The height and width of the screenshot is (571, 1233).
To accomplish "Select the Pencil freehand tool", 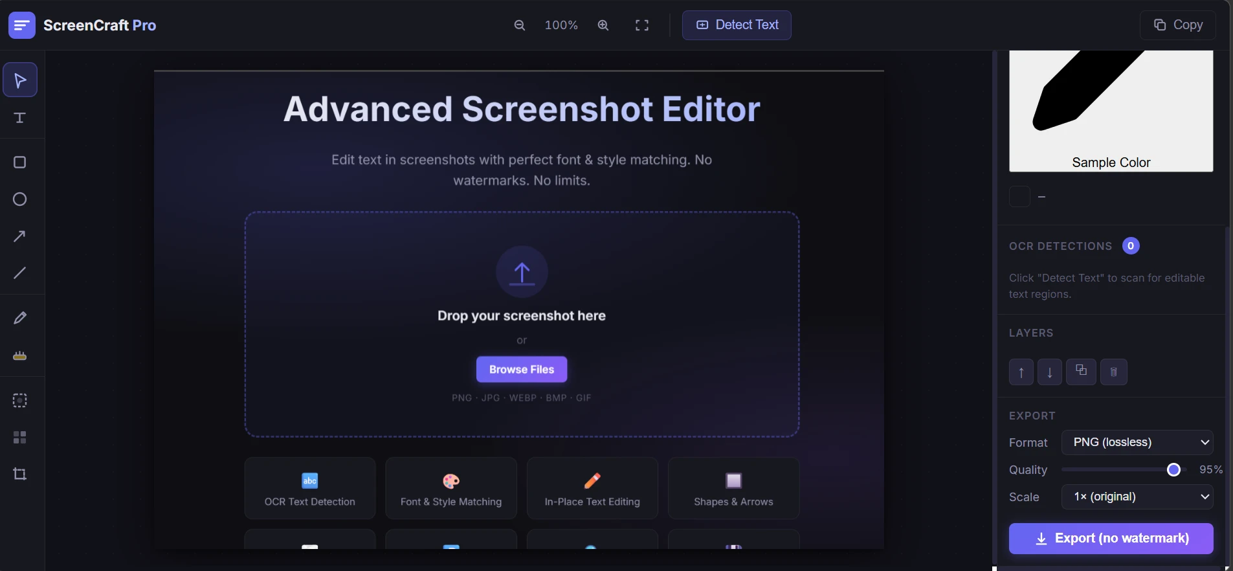I will (x=20, y=317).
